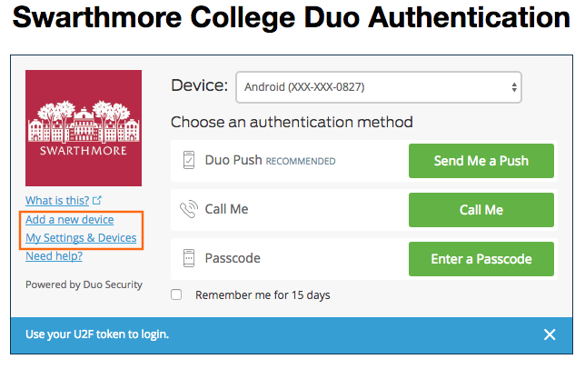Click the dropdown arrows on Device selector
Viewport: 585px width, 369px height.
pyautogui.click(x=514, y=88)
